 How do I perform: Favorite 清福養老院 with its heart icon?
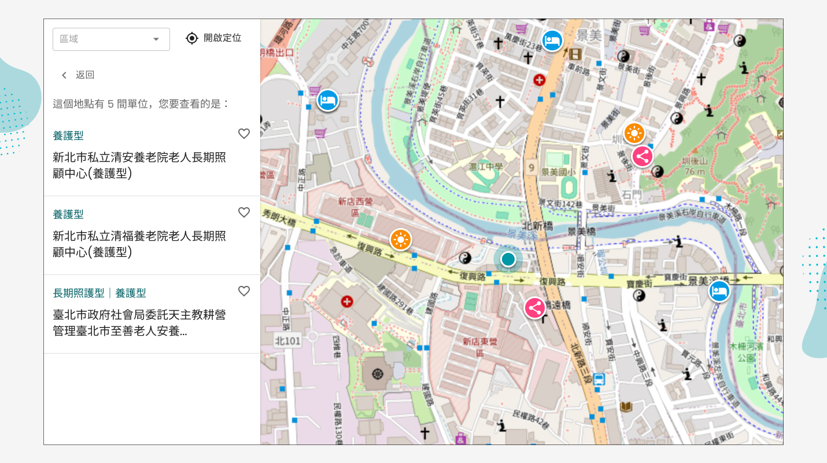[x=244, y=212]
